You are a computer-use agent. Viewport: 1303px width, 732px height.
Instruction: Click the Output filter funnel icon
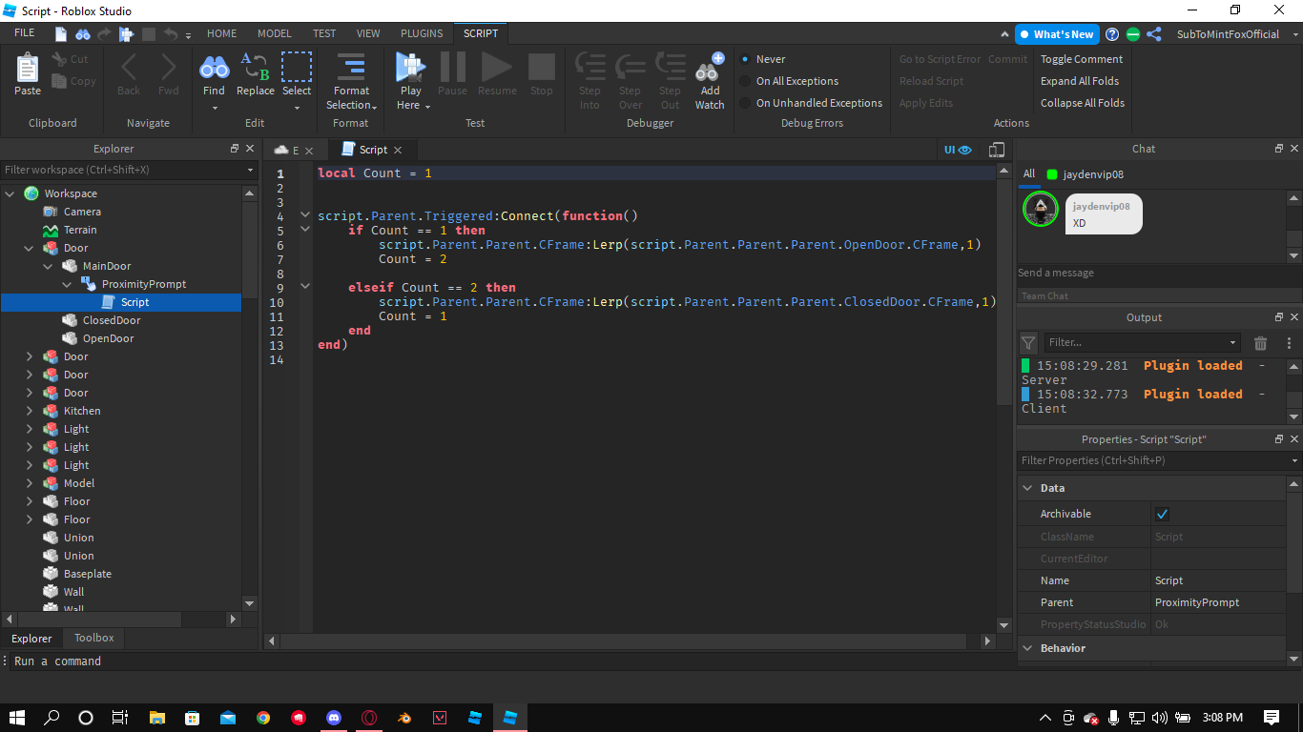coord(1028,343)
